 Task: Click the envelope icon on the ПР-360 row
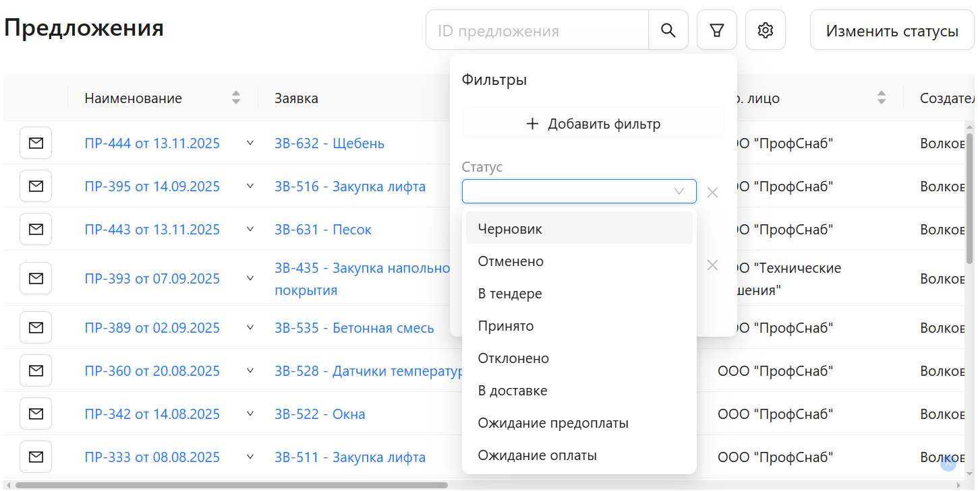point(35,370)
